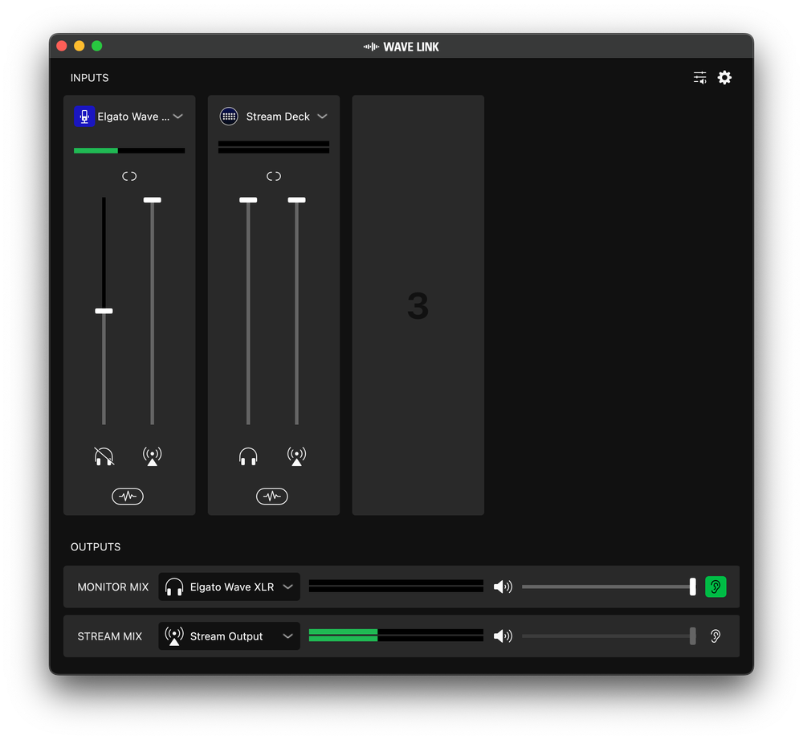Click the Stream Mix output level meter
The width and height of the screenshot is (803, 740).
pyautogui.click(x=396, y=636)
